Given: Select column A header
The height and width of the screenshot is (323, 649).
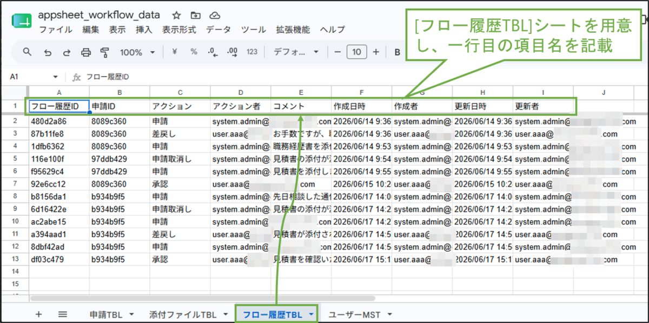Looking at the screenshot, I should pos(59,92).
